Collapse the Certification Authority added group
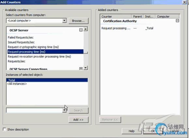Viewport: 189px width, 138px height. (x=178, y=21)
